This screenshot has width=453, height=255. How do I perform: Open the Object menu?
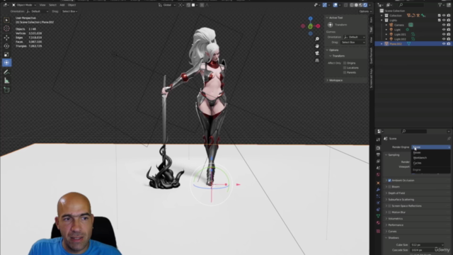pos(71,5)
